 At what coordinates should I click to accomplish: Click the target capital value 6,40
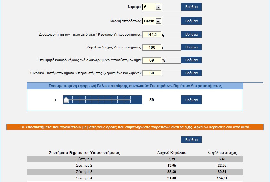click(222, 159)
